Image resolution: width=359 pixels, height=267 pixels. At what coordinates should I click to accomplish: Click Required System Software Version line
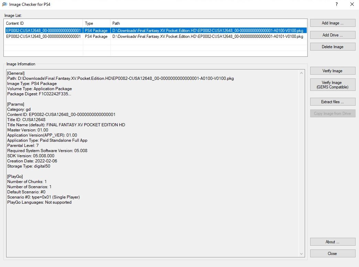click(47, 151)
